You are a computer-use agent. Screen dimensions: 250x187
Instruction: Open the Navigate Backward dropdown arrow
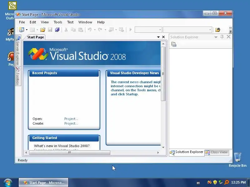click(x=116, y=30)
